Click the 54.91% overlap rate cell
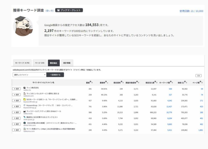208x149 pixels. tap(104, 89)
